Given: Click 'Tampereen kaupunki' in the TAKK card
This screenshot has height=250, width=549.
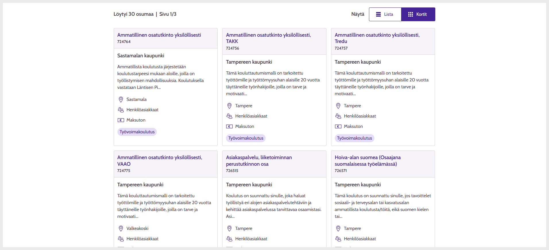Looking at the screenshot, I should [249, 62].
